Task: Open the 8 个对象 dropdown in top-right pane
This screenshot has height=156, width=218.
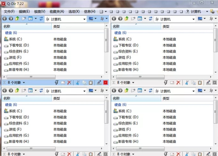Action: (x=133, y=83)
